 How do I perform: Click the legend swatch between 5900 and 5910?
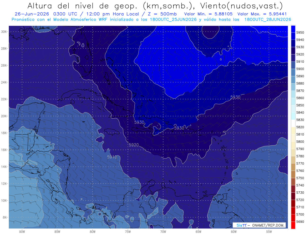(293, 65)
